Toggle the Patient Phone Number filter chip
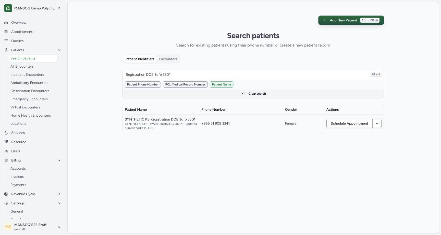 (x=143, y=84)
